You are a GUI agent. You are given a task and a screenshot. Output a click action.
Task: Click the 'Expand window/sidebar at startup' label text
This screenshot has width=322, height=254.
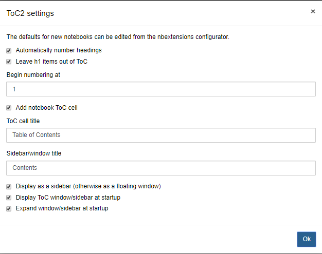click(62, 209)
